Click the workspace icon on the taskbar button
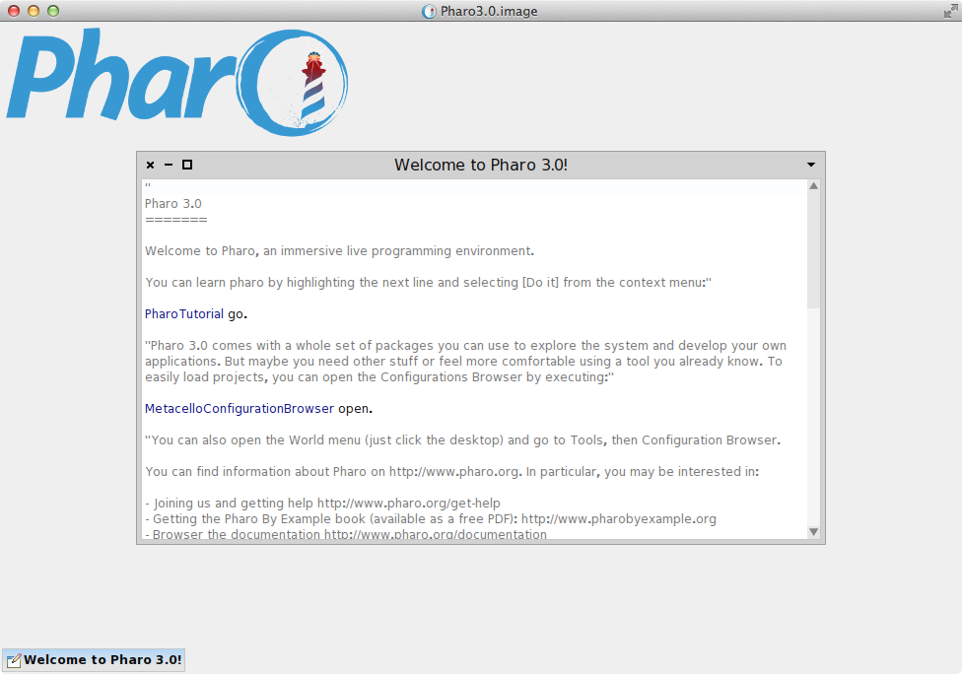The width and height of the screenshot is (962, 674). click(x=13, y=659)
